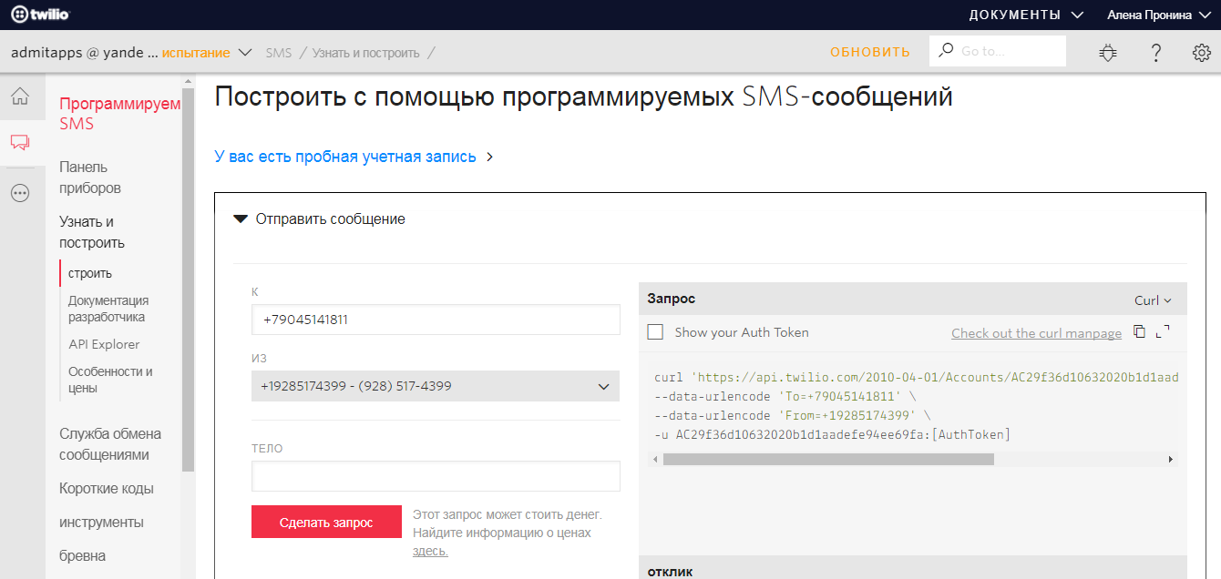Screen dimensions: 1221x579
Task: Open the curl manpage link
Action: coord(1036,332)
